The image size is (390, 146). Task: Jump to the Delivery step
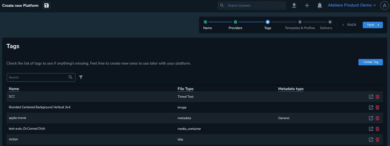click(326, 25)
